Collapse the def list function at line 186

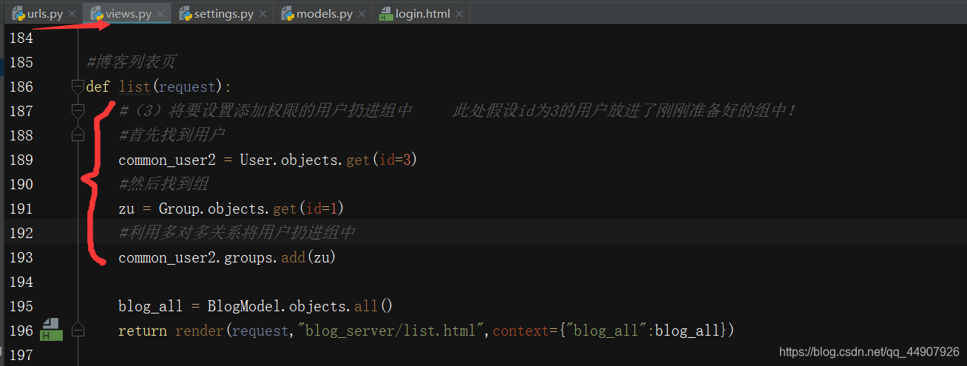[x=78, y=87]
